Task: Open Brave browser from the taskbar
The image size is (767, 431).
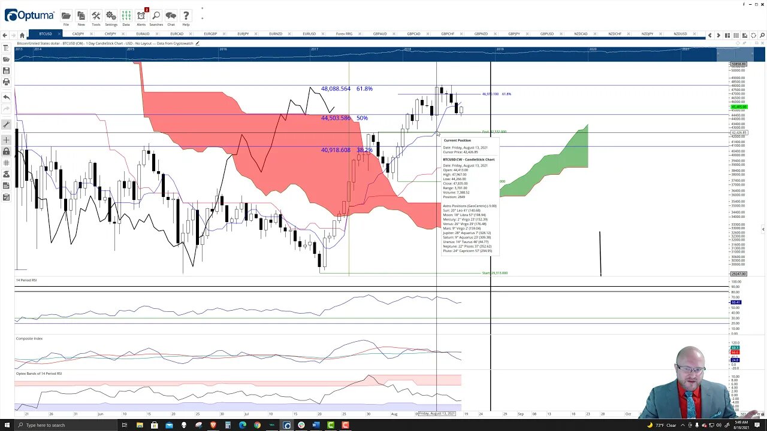Action: coord(213,425)
